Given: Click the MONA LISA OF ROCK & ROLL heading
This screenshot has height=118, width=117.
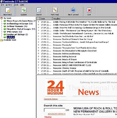Looking at the screenshot, I should click(95, 110).
